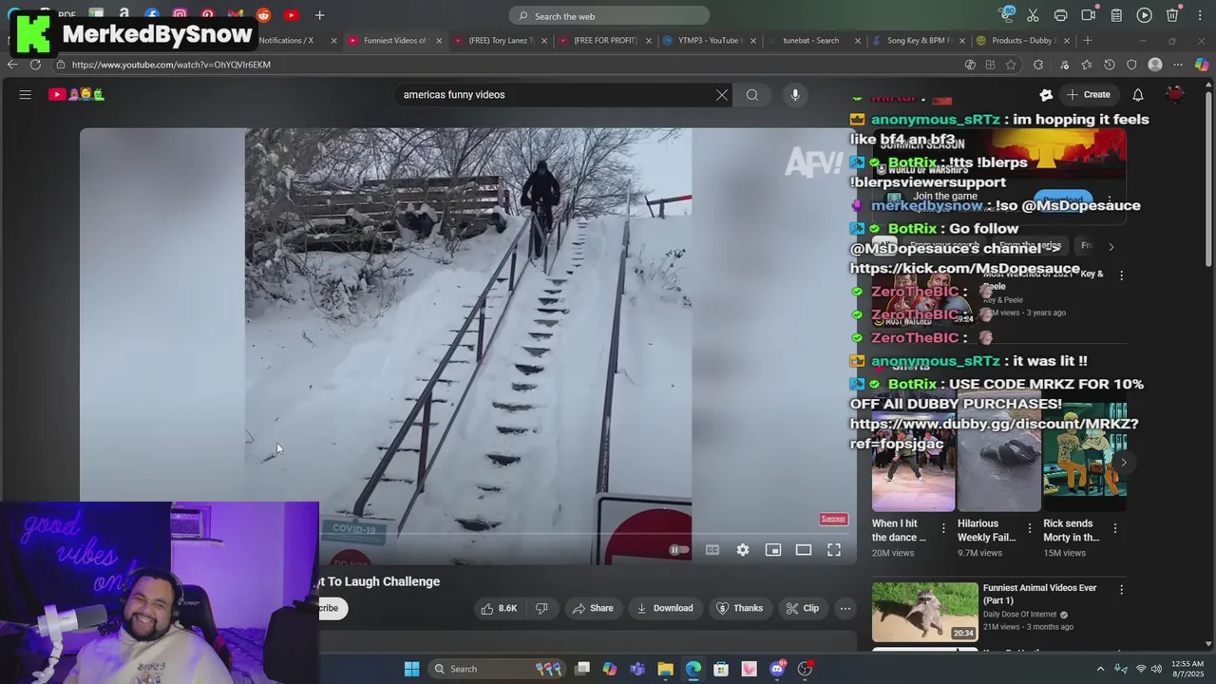Open browser history clock icon
This screenshot has height=684, width=1216.
point(1109,65)
